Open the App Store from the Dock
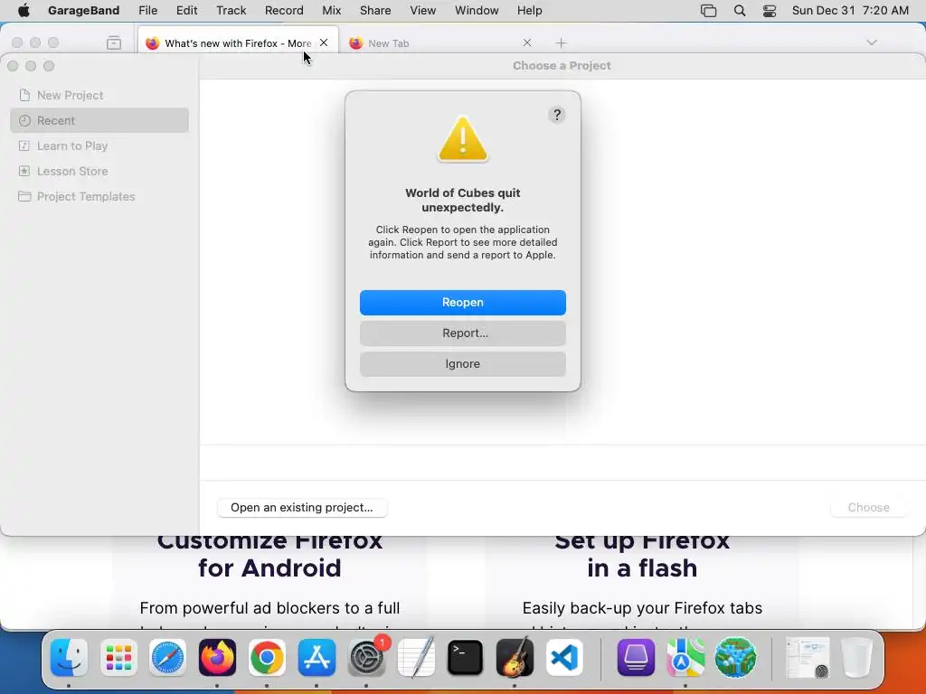926x694 pixels. click(x=317, y=657)
